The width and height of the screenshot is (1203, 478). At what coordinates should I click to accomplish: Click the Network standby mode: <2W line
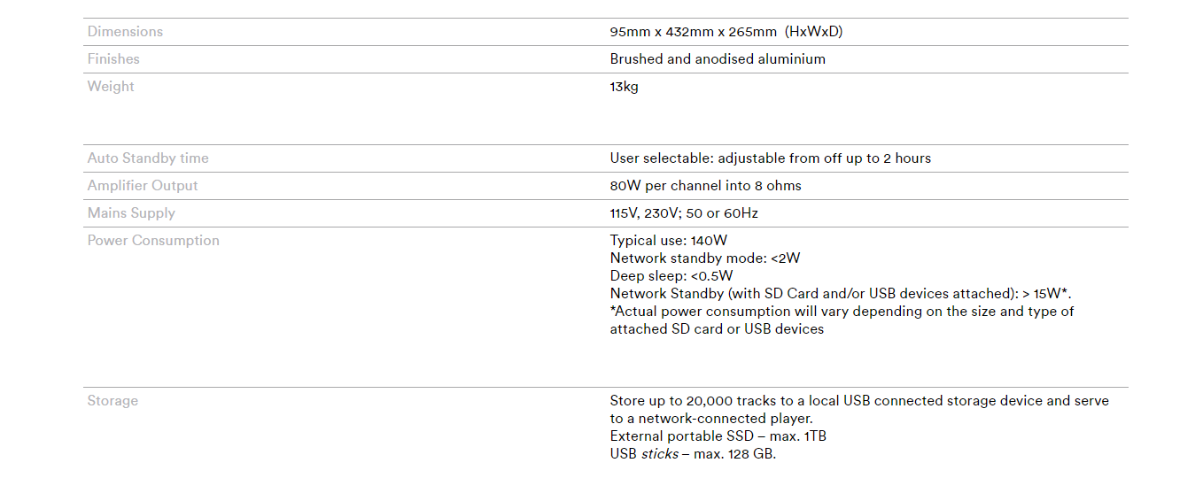705,258
